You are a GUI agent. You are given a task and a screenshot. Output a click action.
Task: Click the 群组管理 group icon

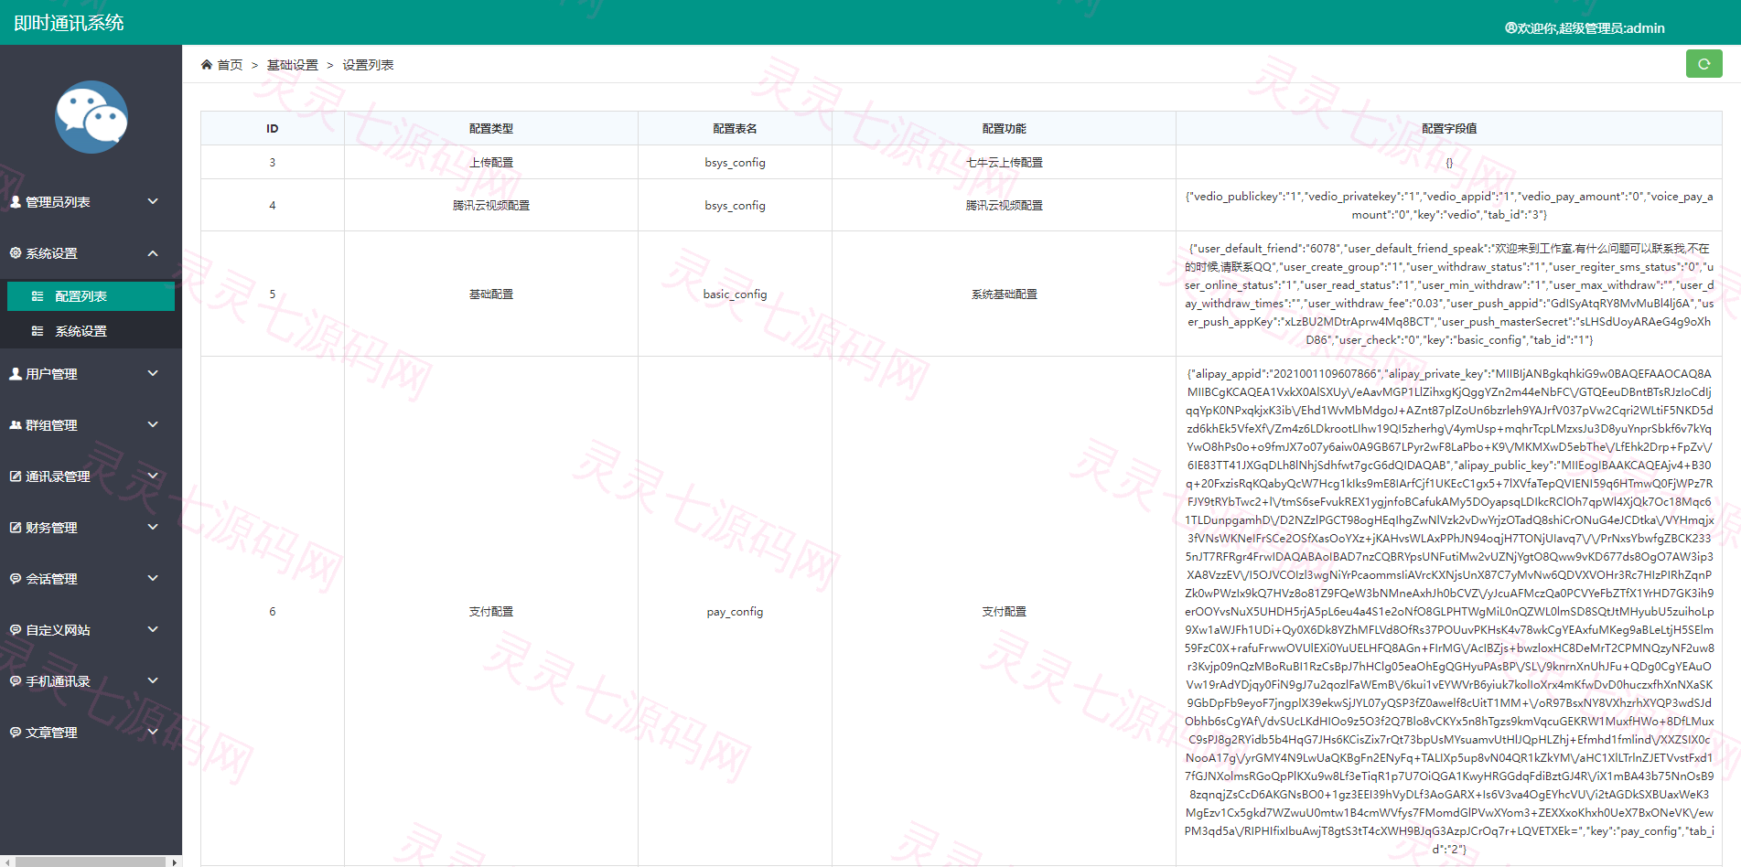[x=16, y=425]
